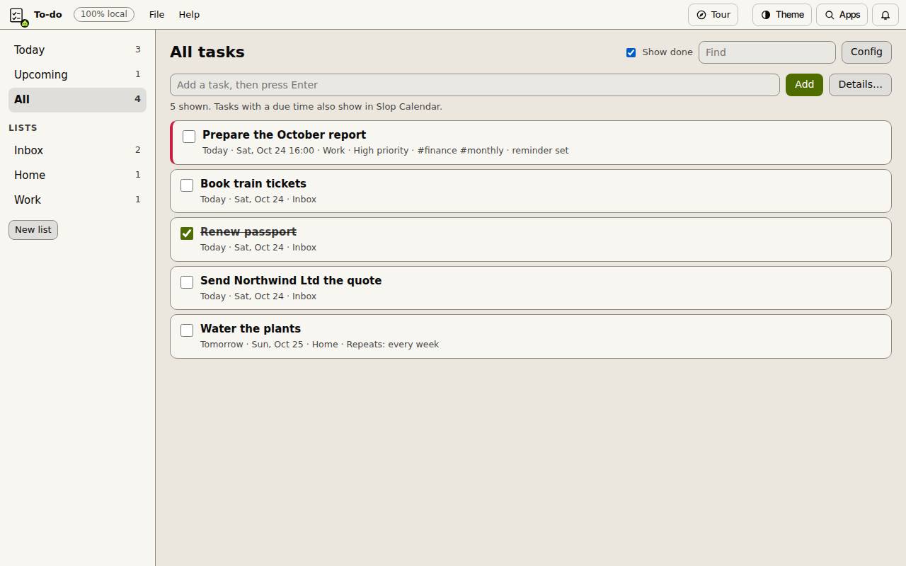
Task: Check off Water the plants
Action: pos(187,330)
